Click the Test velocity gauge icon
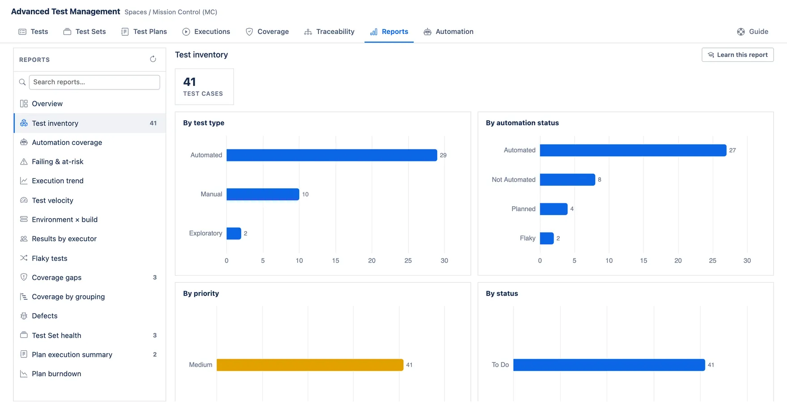Image resolution: width=787 pixels, height=408 pixels. pyautogui.click(x=24, y=200)
